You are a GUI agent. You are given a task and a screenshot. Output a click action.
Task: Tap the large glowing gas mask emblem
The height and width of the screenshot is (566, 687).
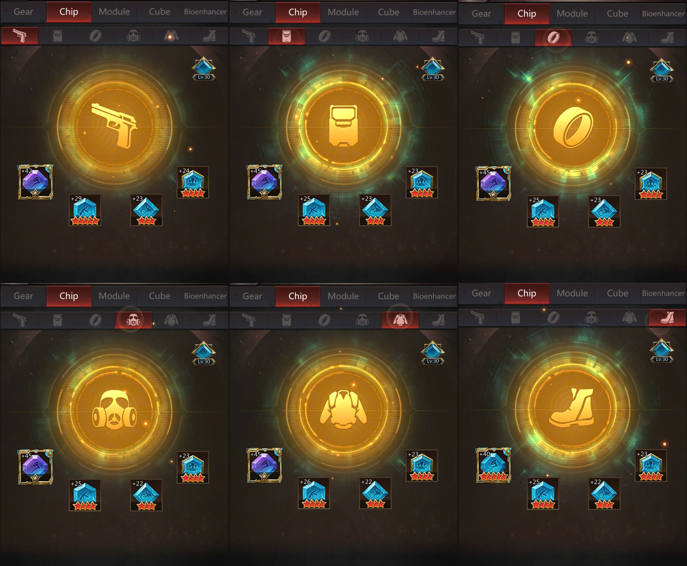click(115, 410)
